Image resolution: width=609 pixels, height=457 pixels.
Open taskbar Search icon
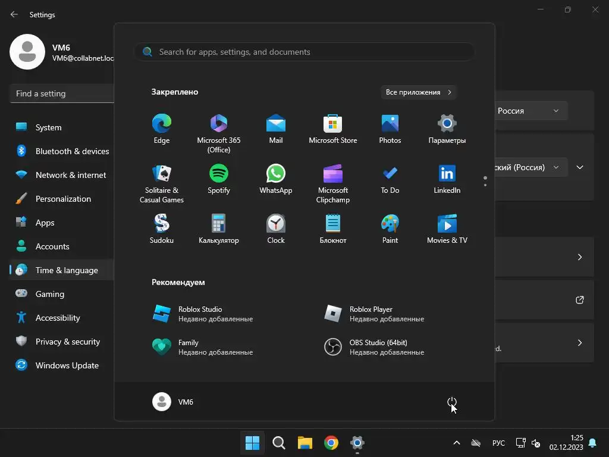[x=279, y=443]
